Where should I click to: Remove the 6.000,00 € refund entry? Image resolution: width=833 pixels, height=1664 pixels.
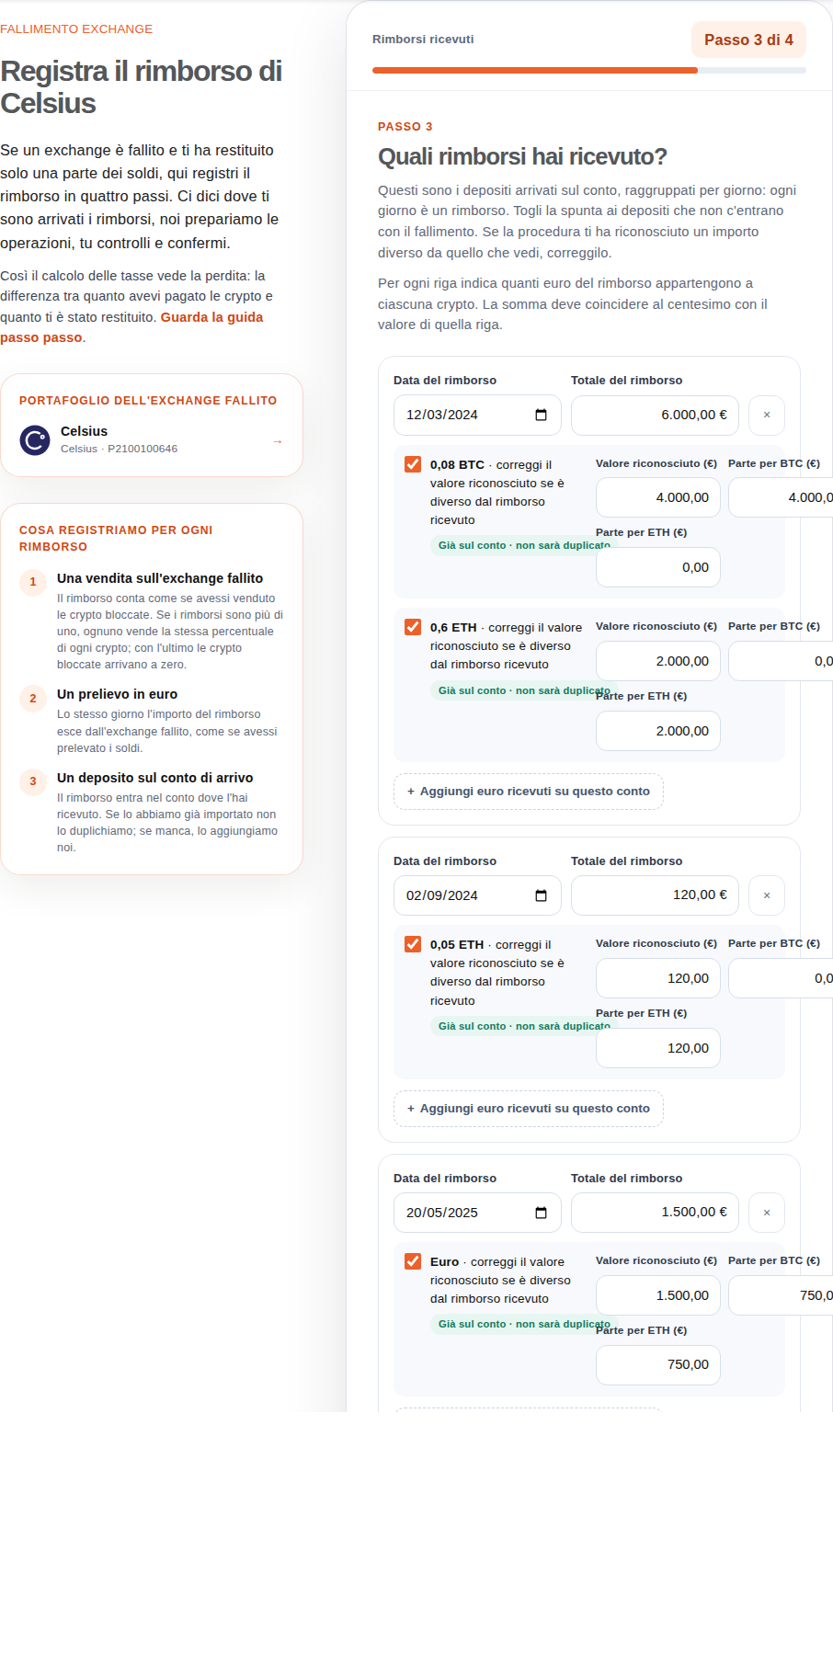coord(767,416)
